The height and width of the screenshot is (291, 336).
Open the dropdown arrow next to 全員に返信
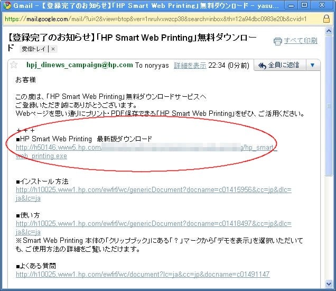312,65
